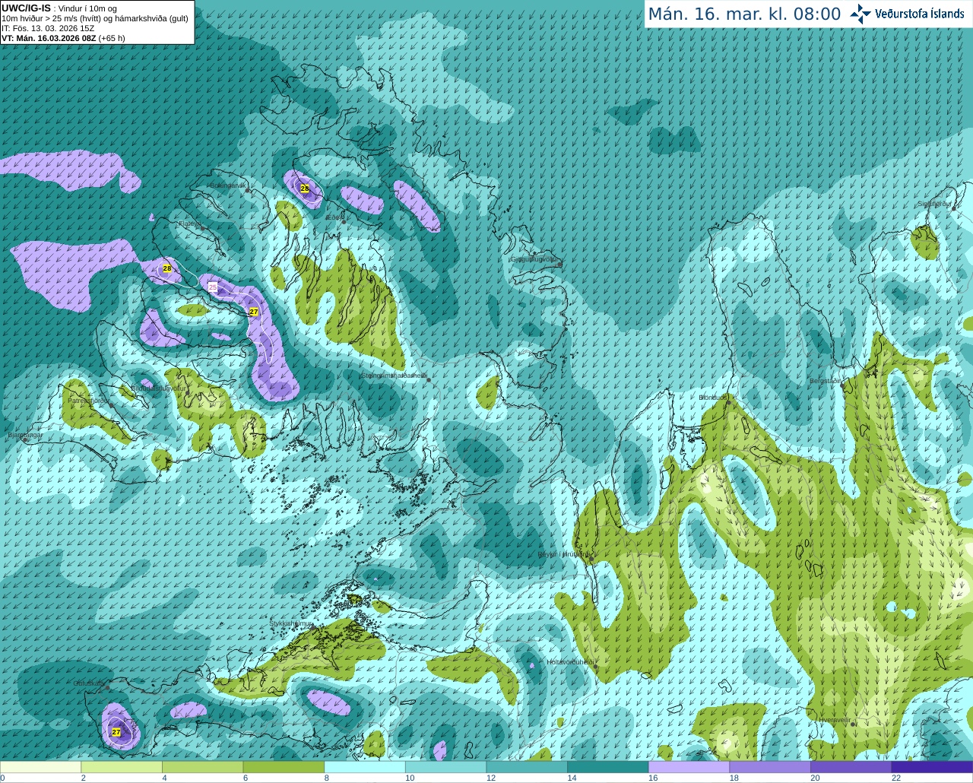Screen dimensions: 973x783
Task: Click the Hveravellir station label
Action: 835,719
